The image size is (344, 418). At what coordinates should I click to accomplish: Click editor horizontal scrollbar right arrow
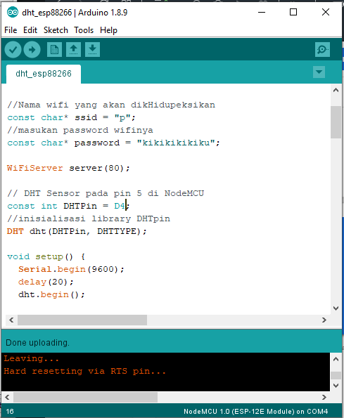pos(324,320)
